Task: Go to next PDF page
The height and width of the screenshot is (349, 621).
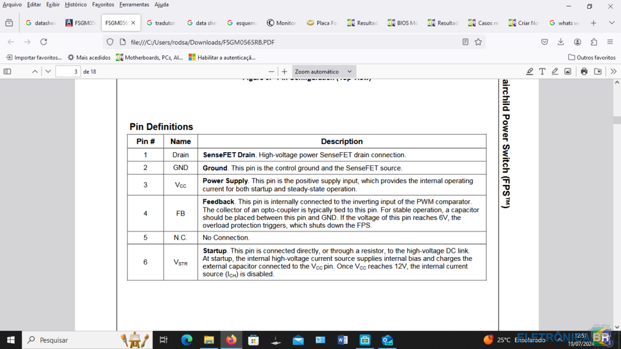Action: click(x=48, y=71)
